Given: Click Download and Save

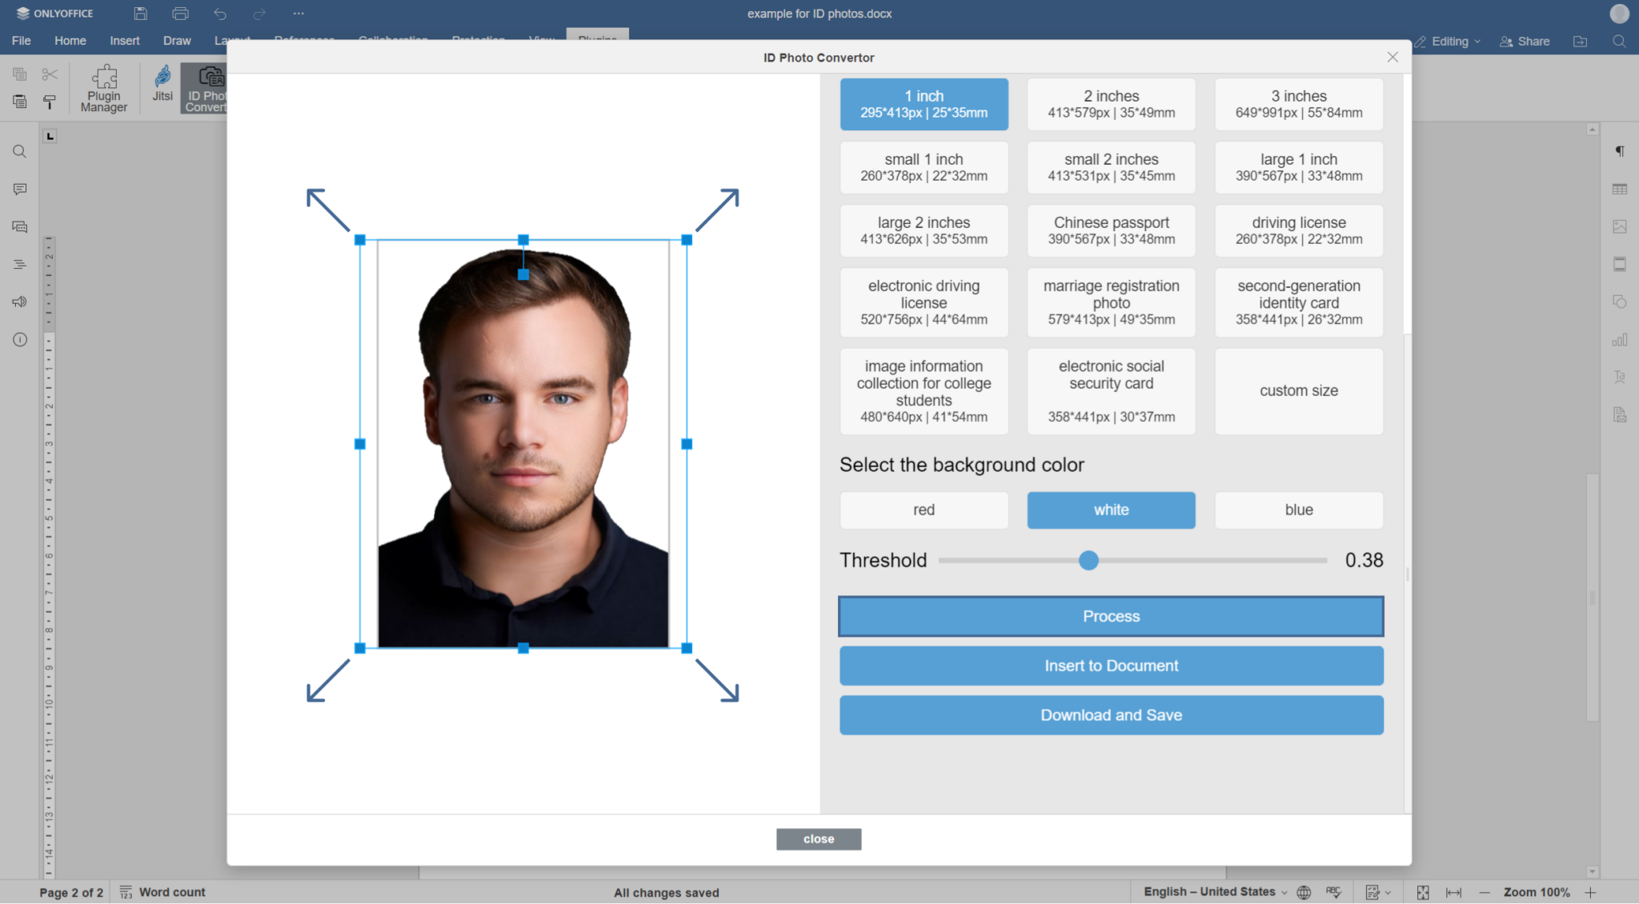Looking at the screenshot, I should point(1110,714).
